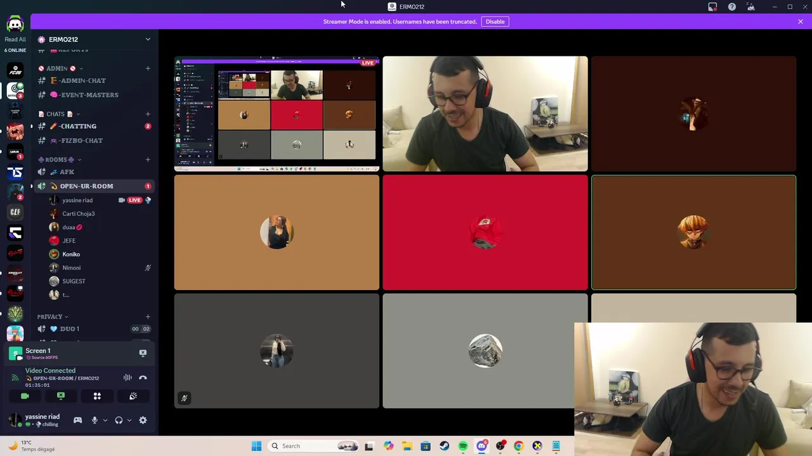Open File Explorer from taskbar
812x456 pixels.
407,446
